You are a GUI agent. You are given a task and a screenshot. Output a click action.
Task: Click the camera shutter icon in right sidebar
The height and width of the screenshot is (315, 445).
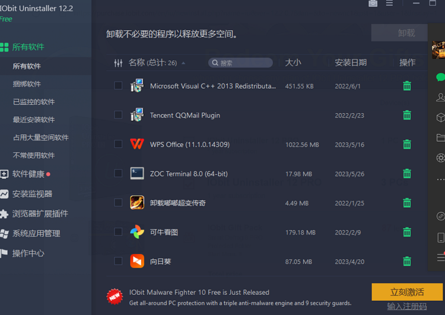coord(440,157)
